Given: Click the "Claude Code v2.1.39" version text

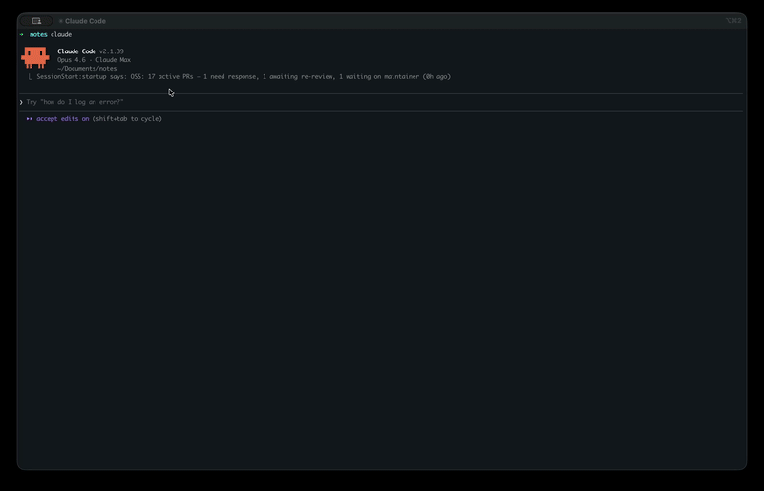Looking at the screenshot, I should [91, 51].
